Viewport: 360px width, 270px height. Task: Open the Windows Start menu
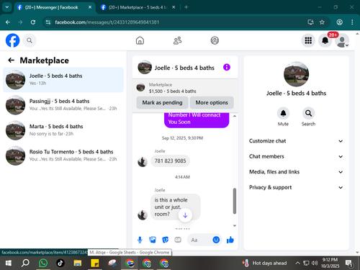pos(8,264)
